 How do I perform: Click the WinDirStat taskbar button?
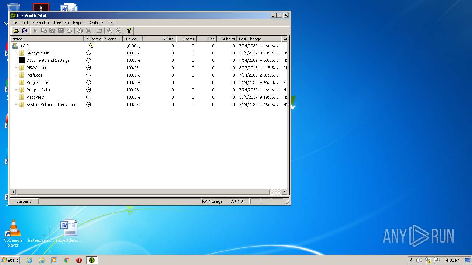pos(92,260)
